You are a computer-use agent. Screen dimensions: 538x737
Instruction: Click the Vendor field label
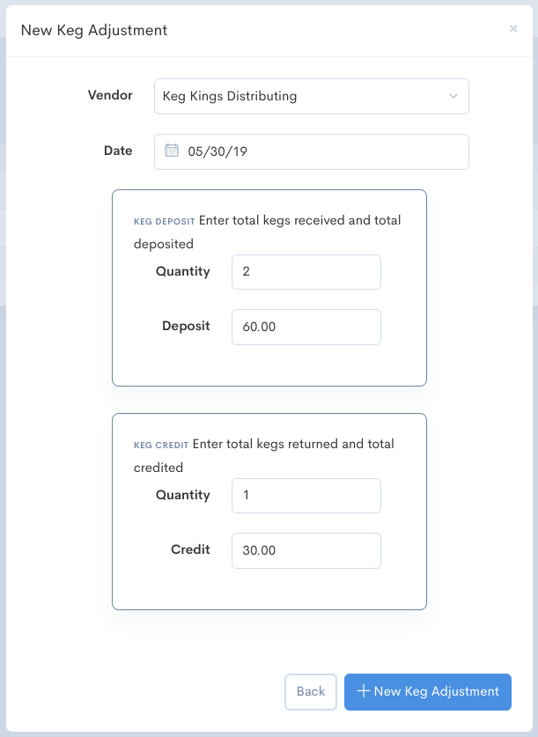tap(110, 96)
